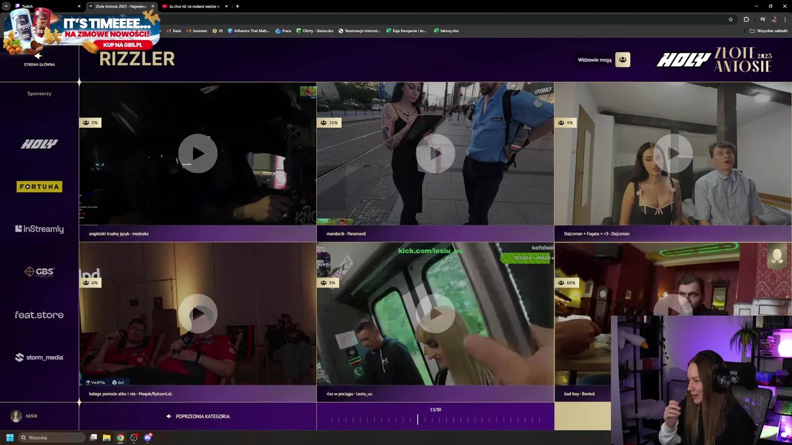Click the 'bad boy - Bonkol' caption
This screenshot has height=445, width=792.
click(x=579, y=394)
